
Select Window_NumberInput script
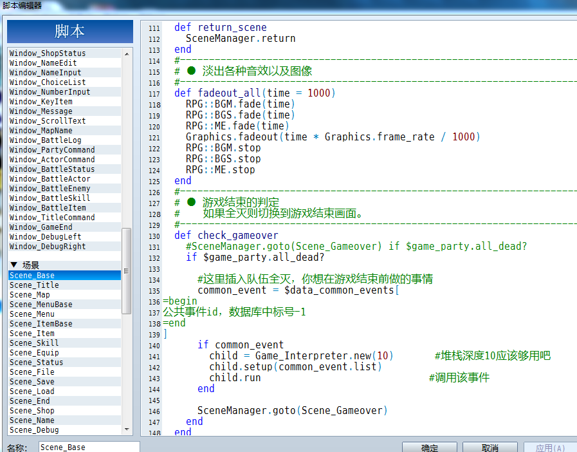tap(64, 91)
